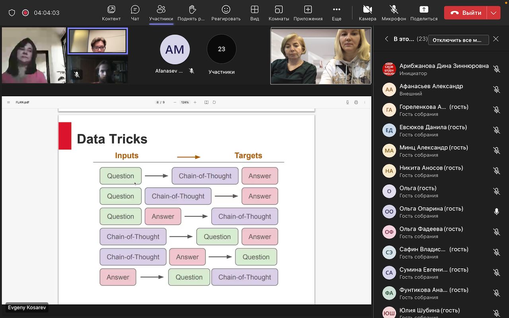Open the PDF viewer sidebar menu

tap(8, 103)
